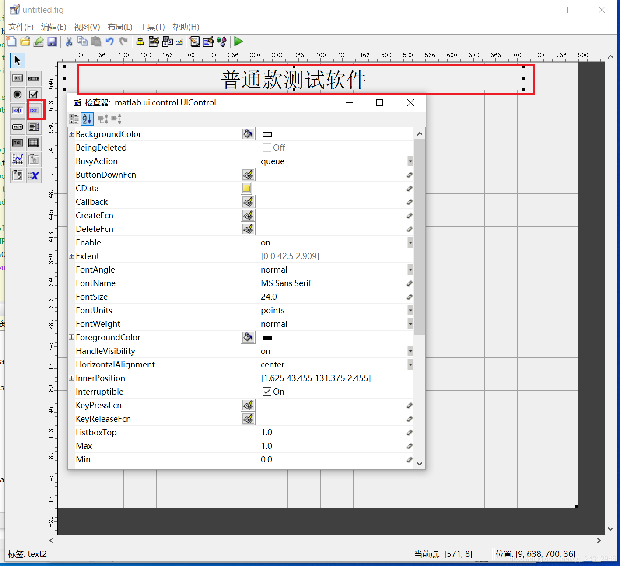This screenshot has height=567, width=620.
Task: Expand the InnerPosition property
Action: [x=71, y=378]
